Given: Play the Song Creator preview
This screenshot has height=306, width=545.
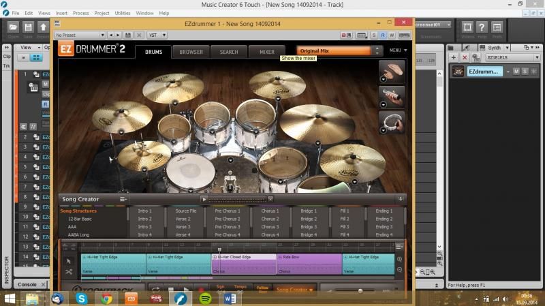Looking at the screenshot, I should (204, 199).
